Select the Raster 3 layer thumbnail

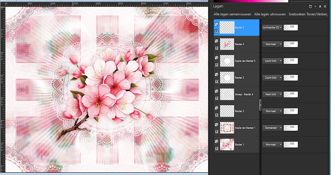point(227,77)
